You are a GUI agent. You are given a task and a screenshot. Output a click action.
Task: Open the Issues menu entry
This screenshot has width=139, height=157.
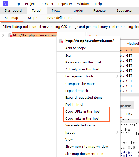click(x=88, y=132)
